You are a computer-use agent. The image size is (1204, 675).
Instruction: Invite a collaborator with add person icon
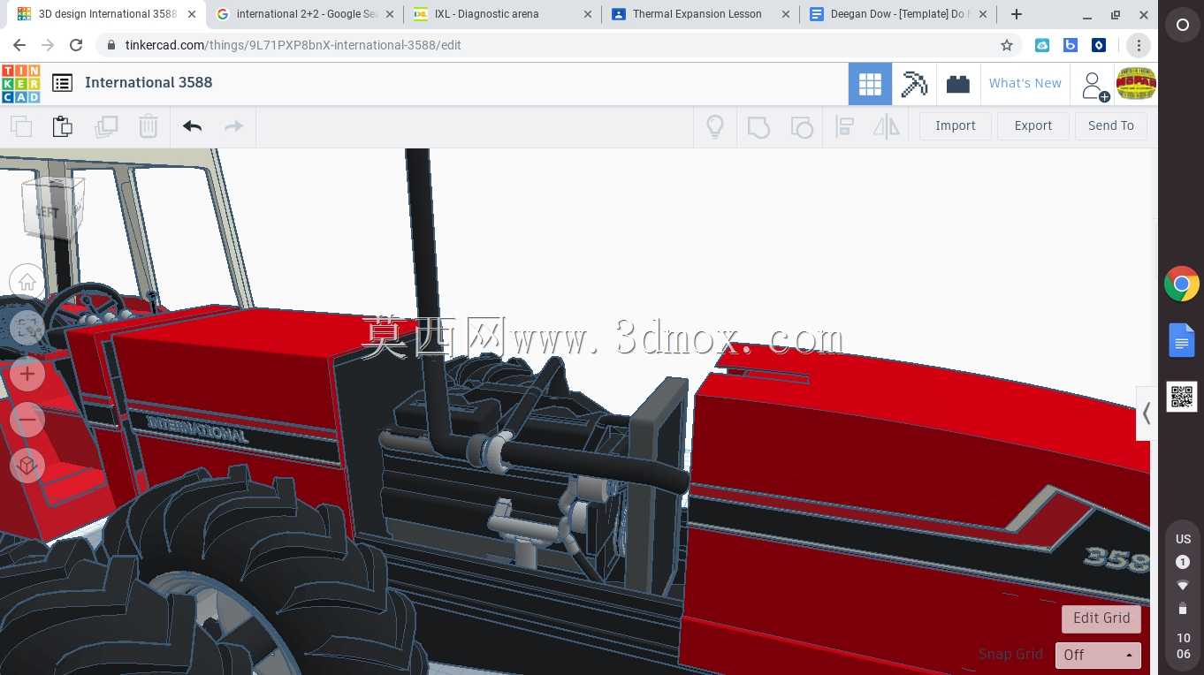1094,86
